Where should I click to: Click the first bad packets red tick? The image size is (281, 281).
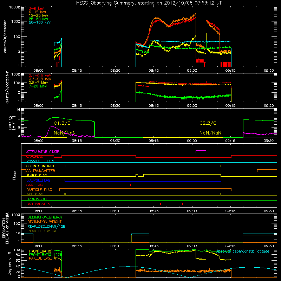click(x=161, y=204)
